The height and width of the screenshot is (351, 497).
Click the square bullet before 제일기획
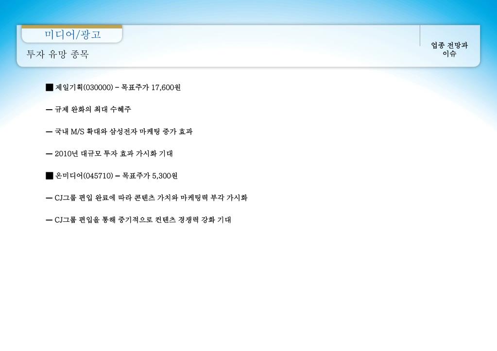tap(50, 87)
